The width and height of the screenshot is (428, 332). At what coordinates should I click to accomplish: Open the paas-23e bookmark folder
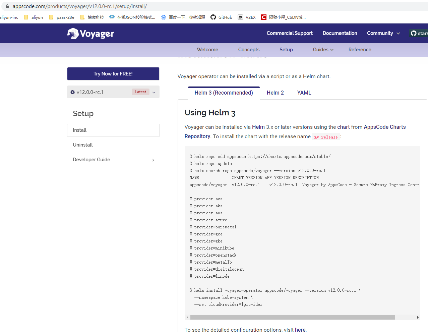(62, 17)
